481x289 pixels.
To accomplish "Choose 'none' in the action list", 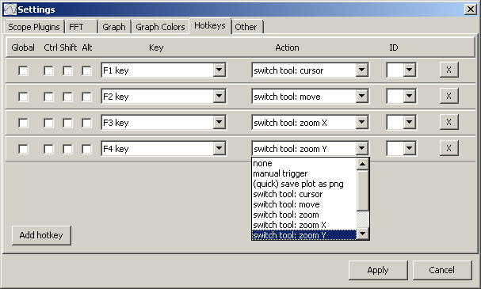I will click(x=304, y=163).
